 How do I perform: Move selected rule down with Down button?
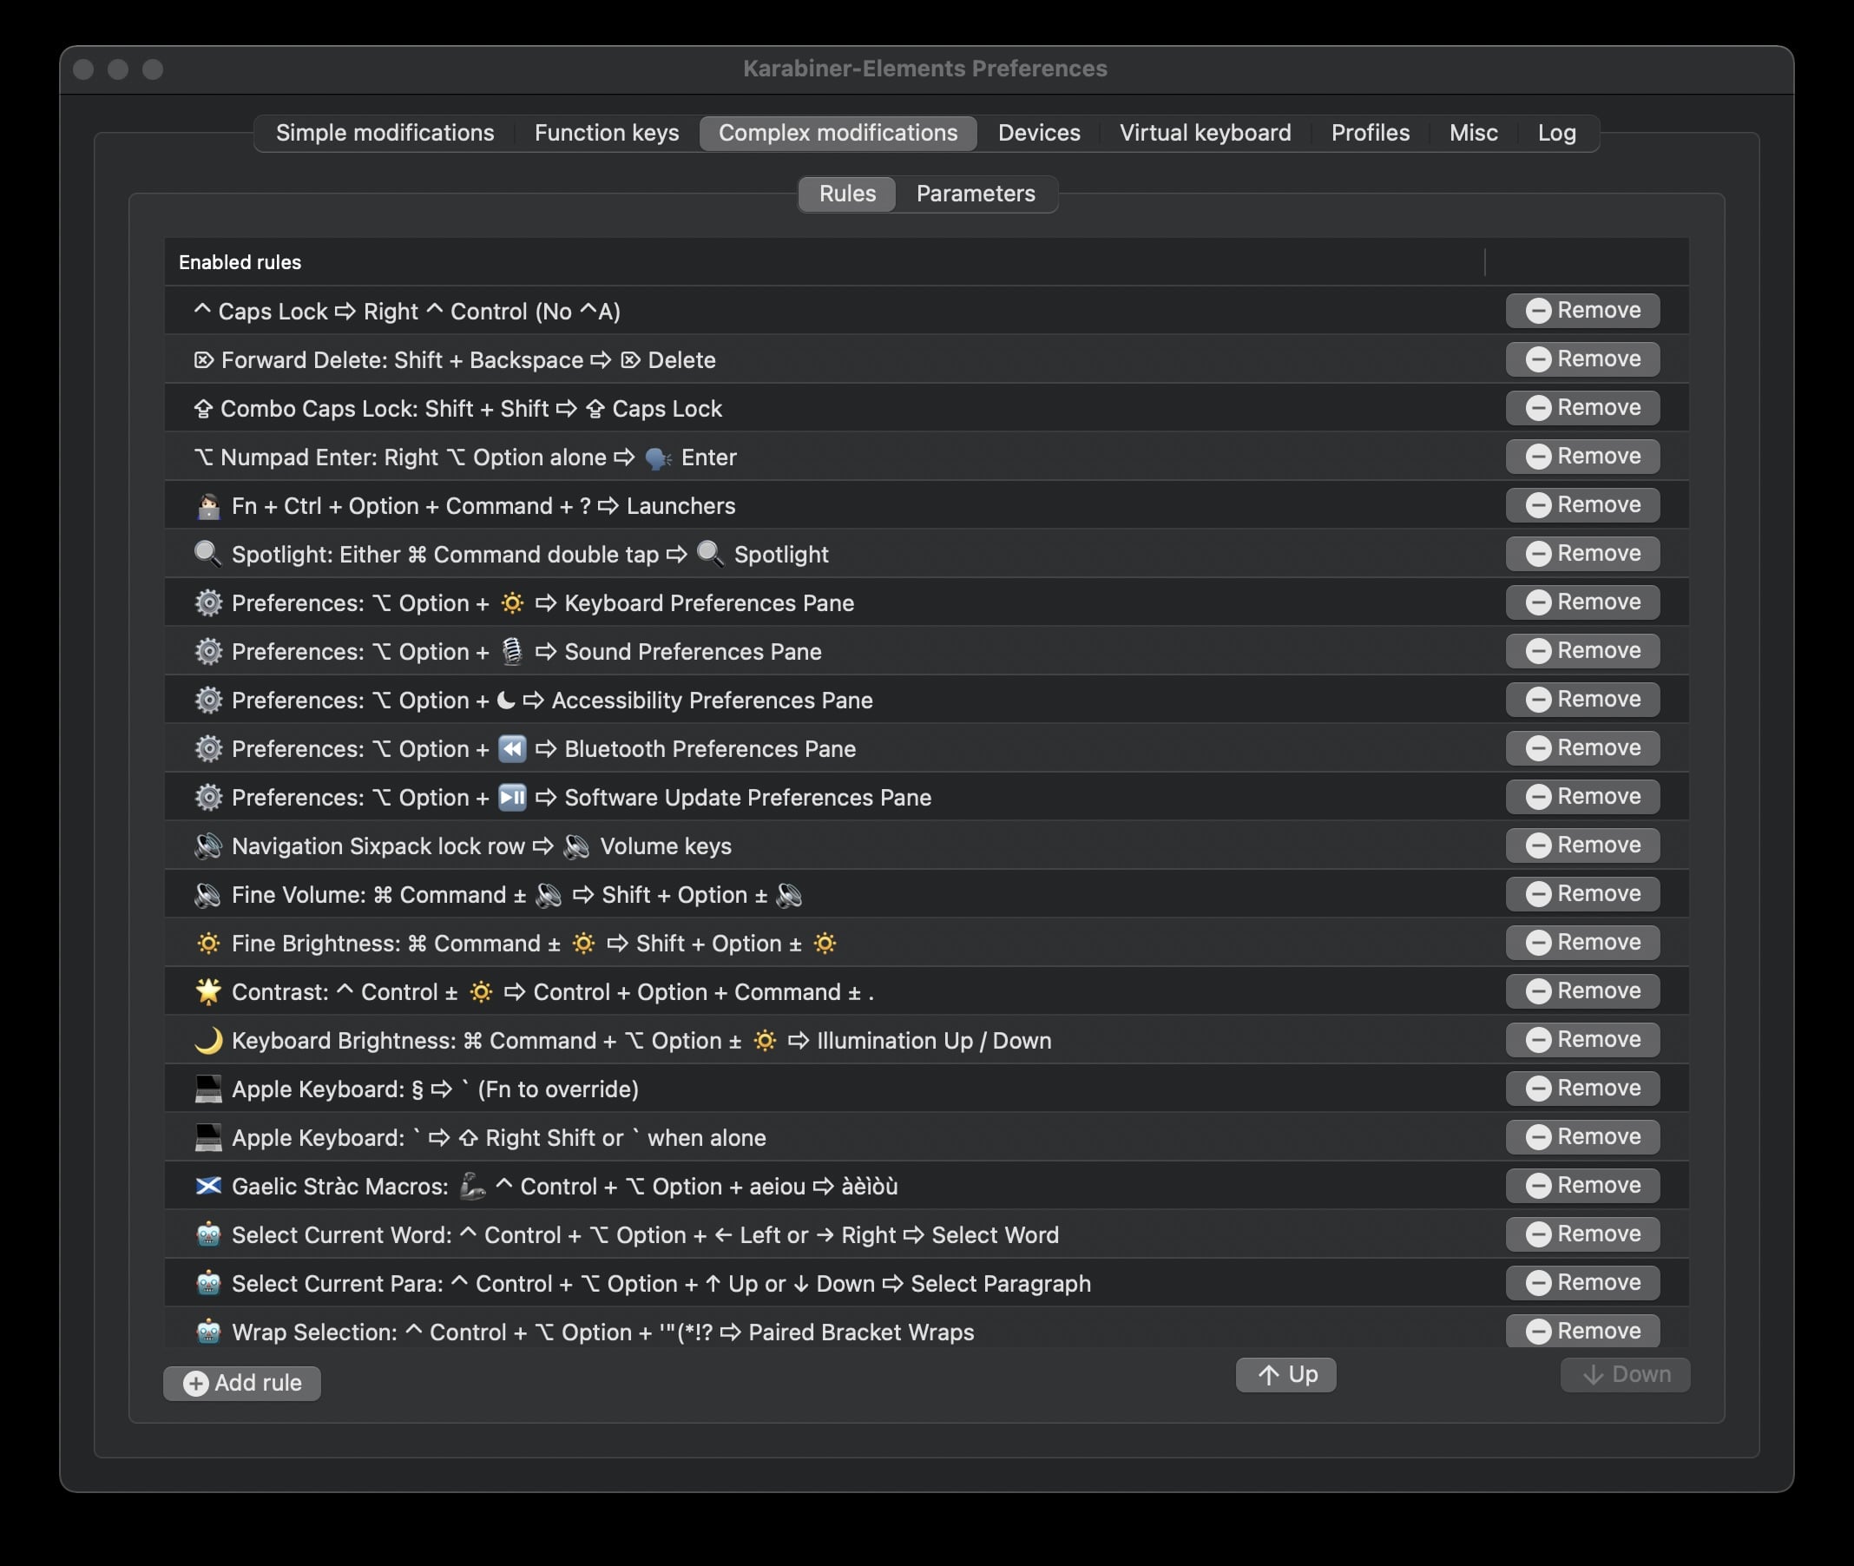click(x=1626, y=1372)
